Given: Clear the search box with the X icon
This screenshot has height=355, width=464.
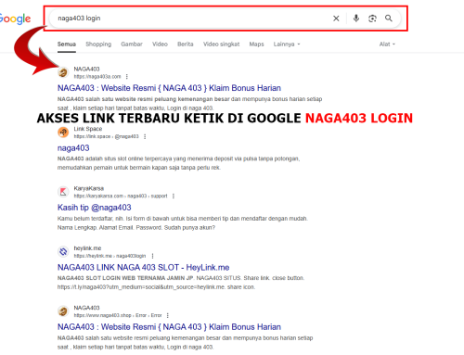Looking at the screenshot, I should point(336,19).
